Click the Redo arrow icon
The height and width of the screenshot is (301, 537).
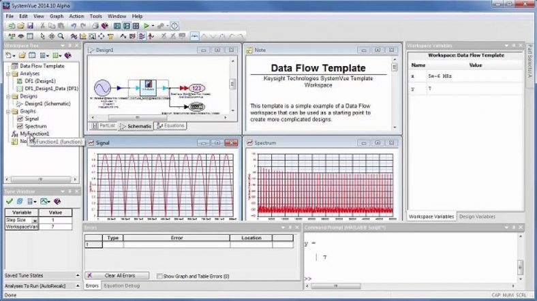83,26
